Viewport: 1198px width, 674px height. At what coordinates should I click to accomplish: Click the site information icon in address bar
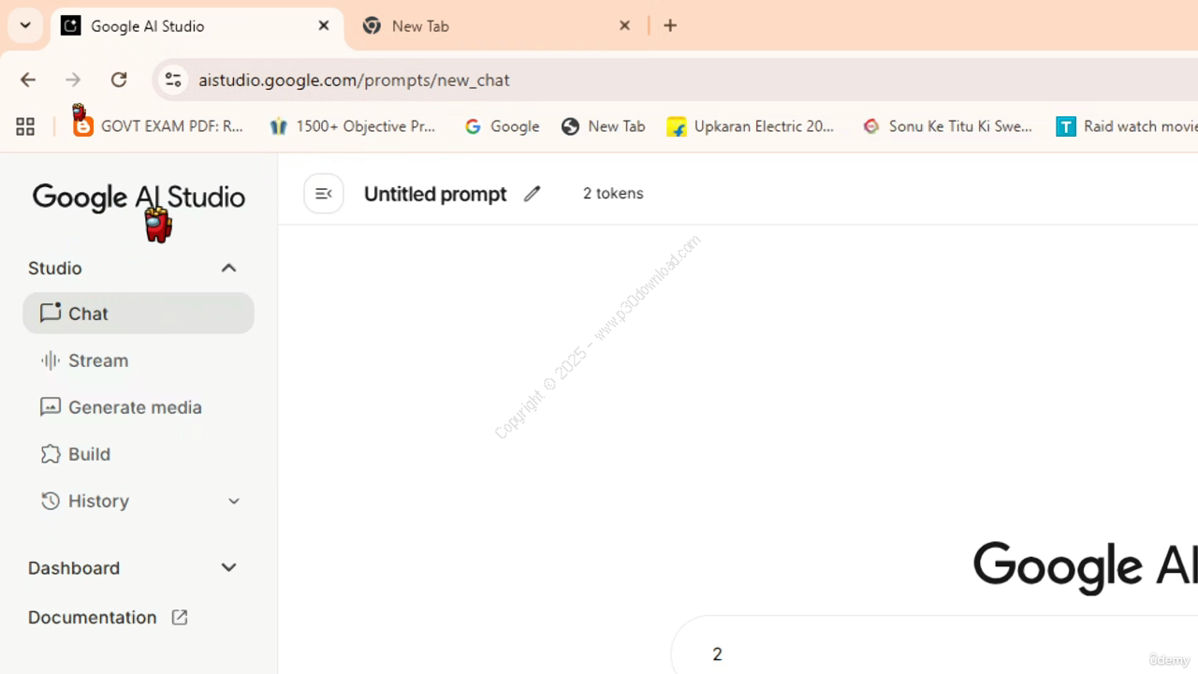173,80
